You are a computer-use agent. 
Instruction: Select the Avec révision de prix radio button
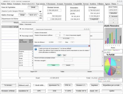pyautogui.click(x=20, y=29)
